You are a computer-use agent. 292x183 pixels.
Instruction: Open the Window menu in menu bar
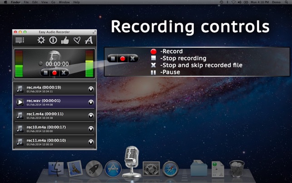coord(64,2)
